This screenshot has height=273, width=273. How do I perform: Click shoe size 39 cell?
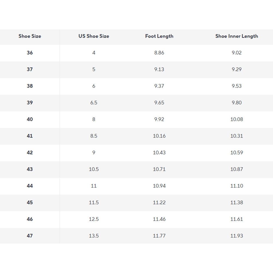click(30, 103)
